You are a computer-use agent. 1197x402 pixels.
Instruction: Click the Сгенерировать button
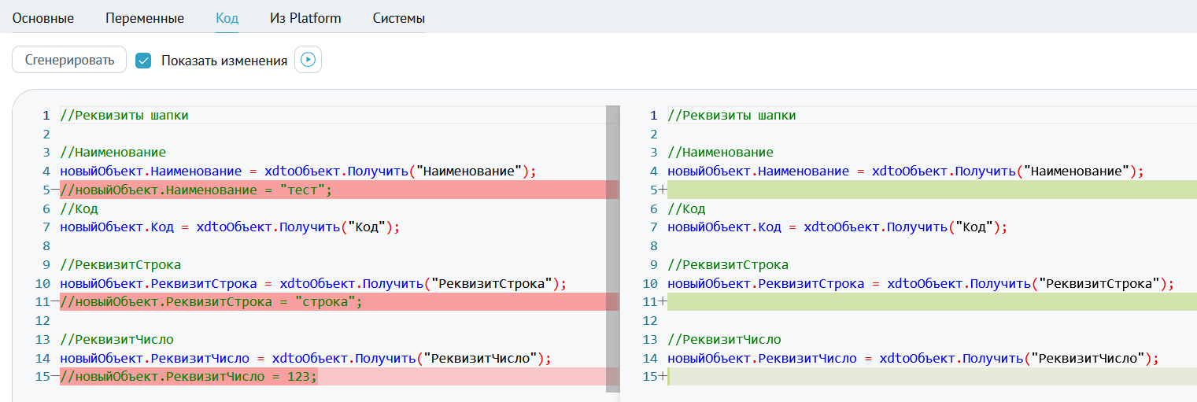coord(69,60)
